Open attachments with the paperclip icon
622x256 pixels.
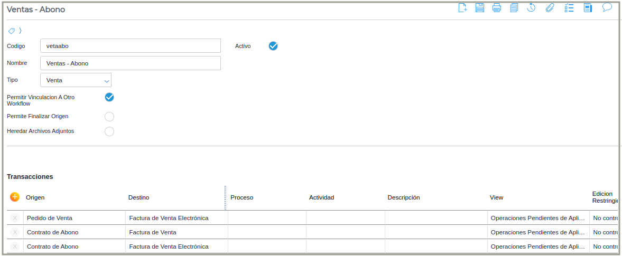(x=550, y=8)
